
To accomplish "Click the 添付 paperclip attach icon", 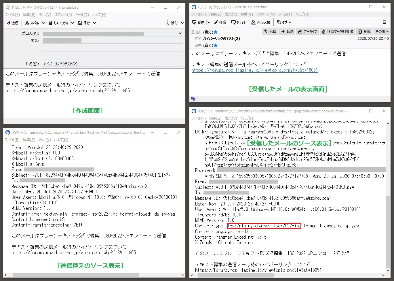I will (x=168, y=23).
